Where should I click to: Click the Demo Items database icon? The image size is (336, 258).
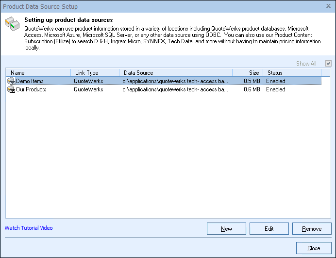point(11,81)
